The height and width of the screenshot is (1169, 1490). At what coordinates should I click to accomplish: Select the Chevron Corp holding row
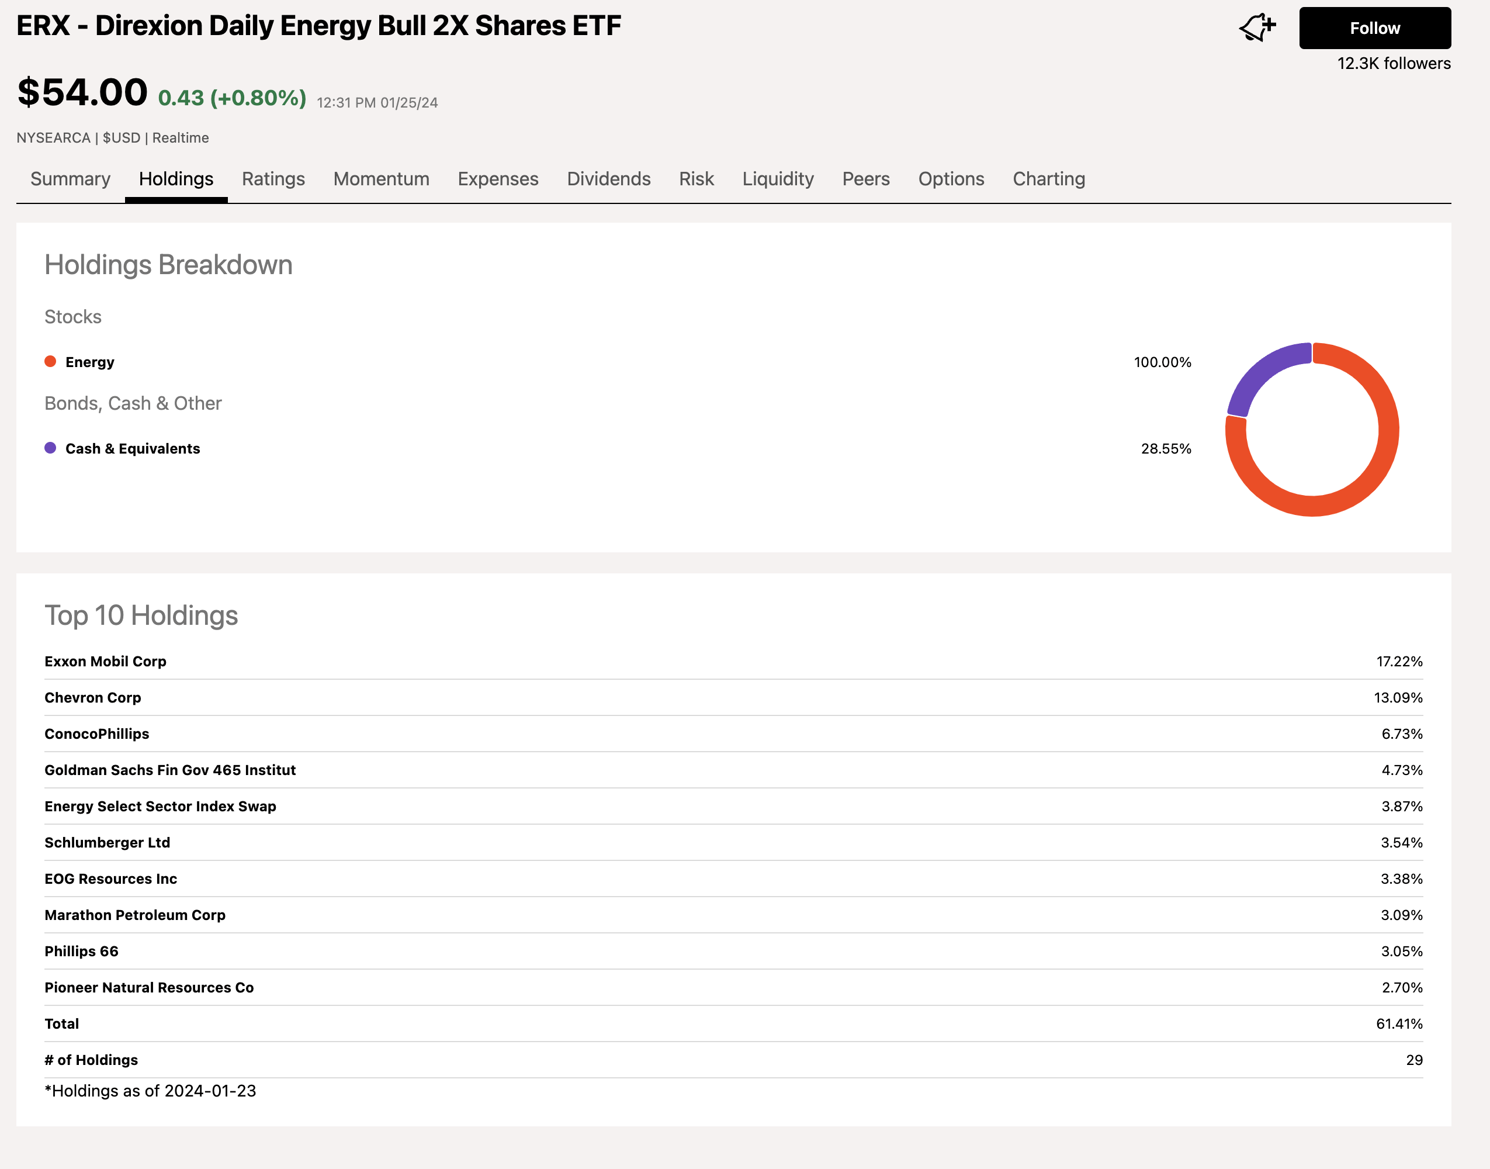click(x=92, y=697)
